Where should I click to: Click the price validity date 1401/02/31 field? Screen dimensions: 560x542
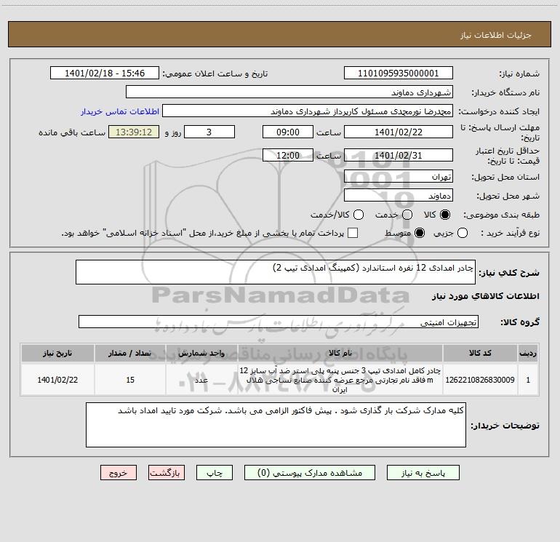pos(399,155)
